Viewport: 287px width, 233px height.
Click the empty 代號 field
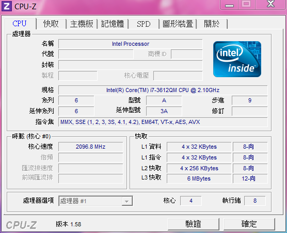95,54
